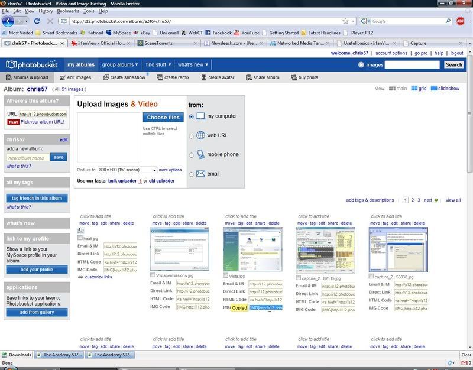Click the Adblock Plus ABP icon
The height and width of the screenshot is (370, 473).
pyautogui.click(x=461, y=21)
